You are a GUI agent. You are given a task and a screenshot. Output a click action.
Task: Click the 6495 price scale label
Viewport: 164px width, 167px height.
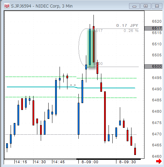click(x=157, y=78)
